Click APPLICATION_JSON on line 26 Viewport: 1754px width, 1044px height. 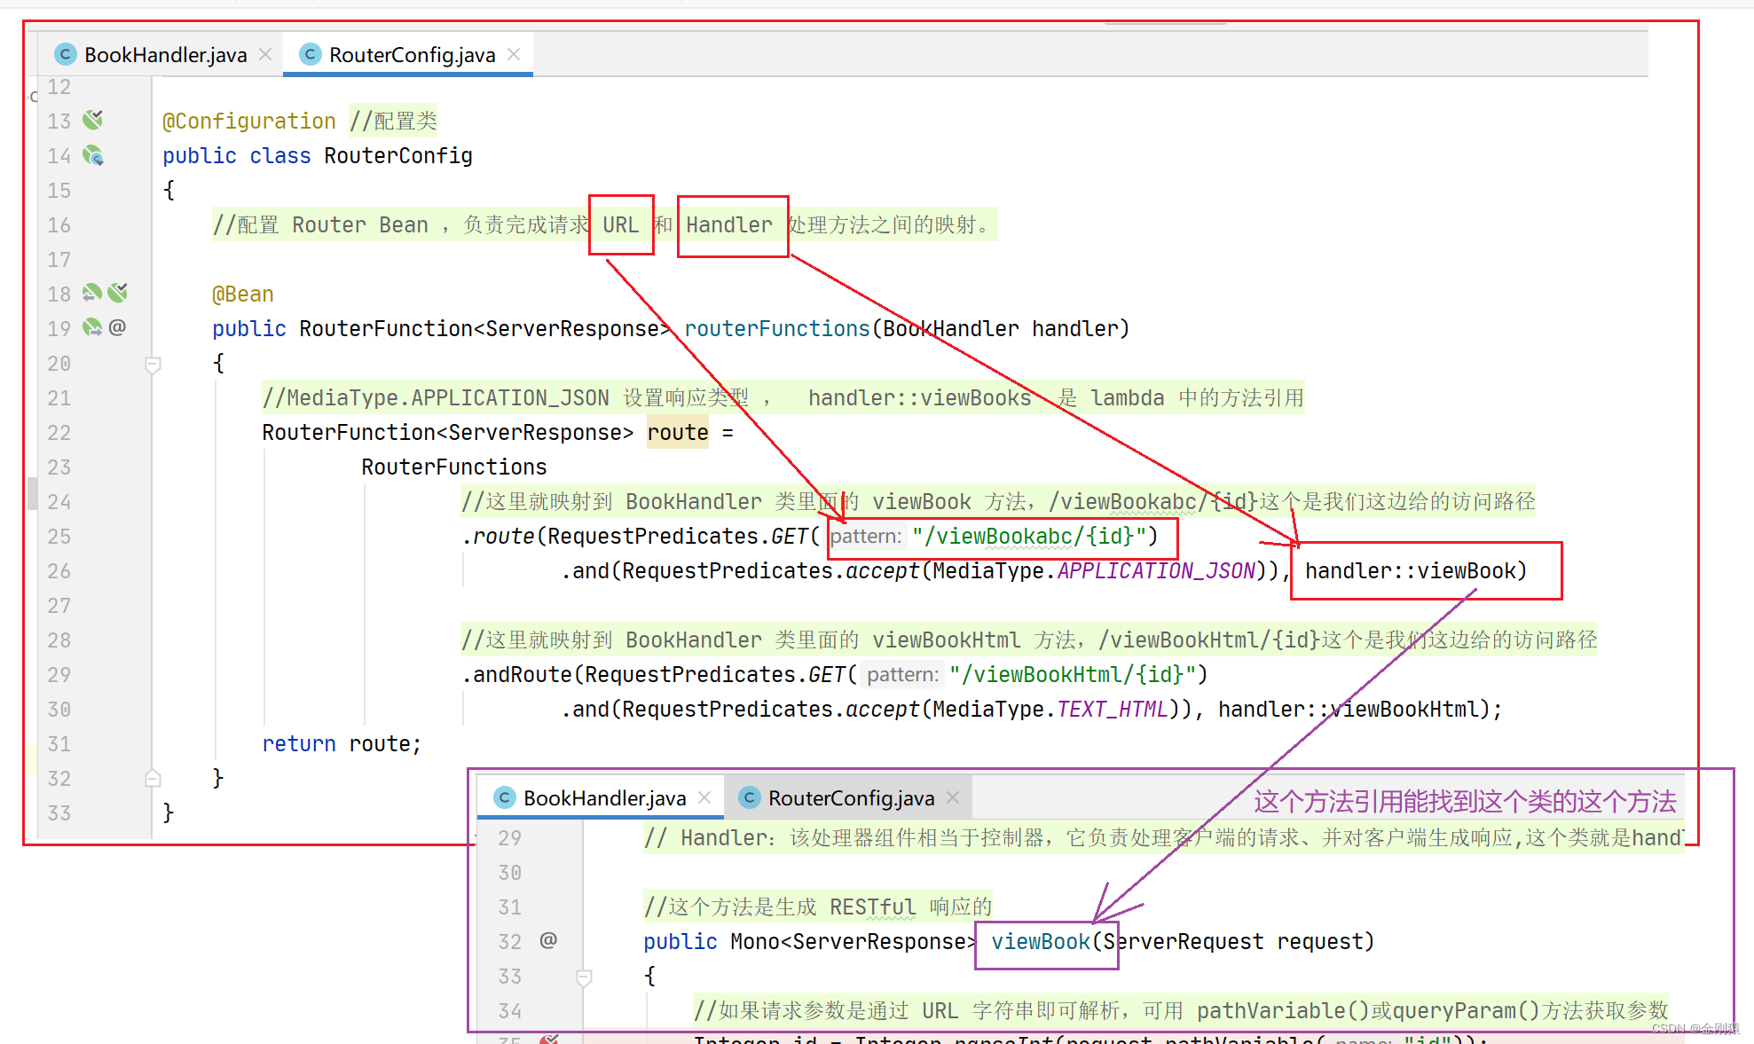click(1156, 571)
